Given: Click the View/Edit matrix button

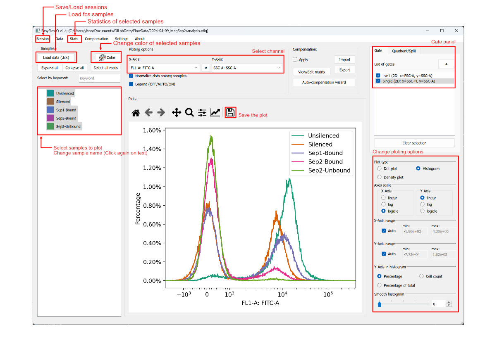Looking at the screenshot, I should [311, 72].
